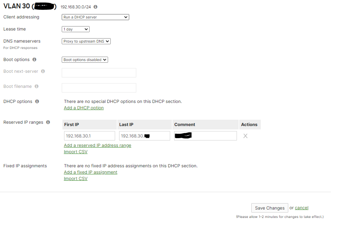Click info icon beside Boot filename label
The image size is (348, 230).
click(x=37, y=86)
